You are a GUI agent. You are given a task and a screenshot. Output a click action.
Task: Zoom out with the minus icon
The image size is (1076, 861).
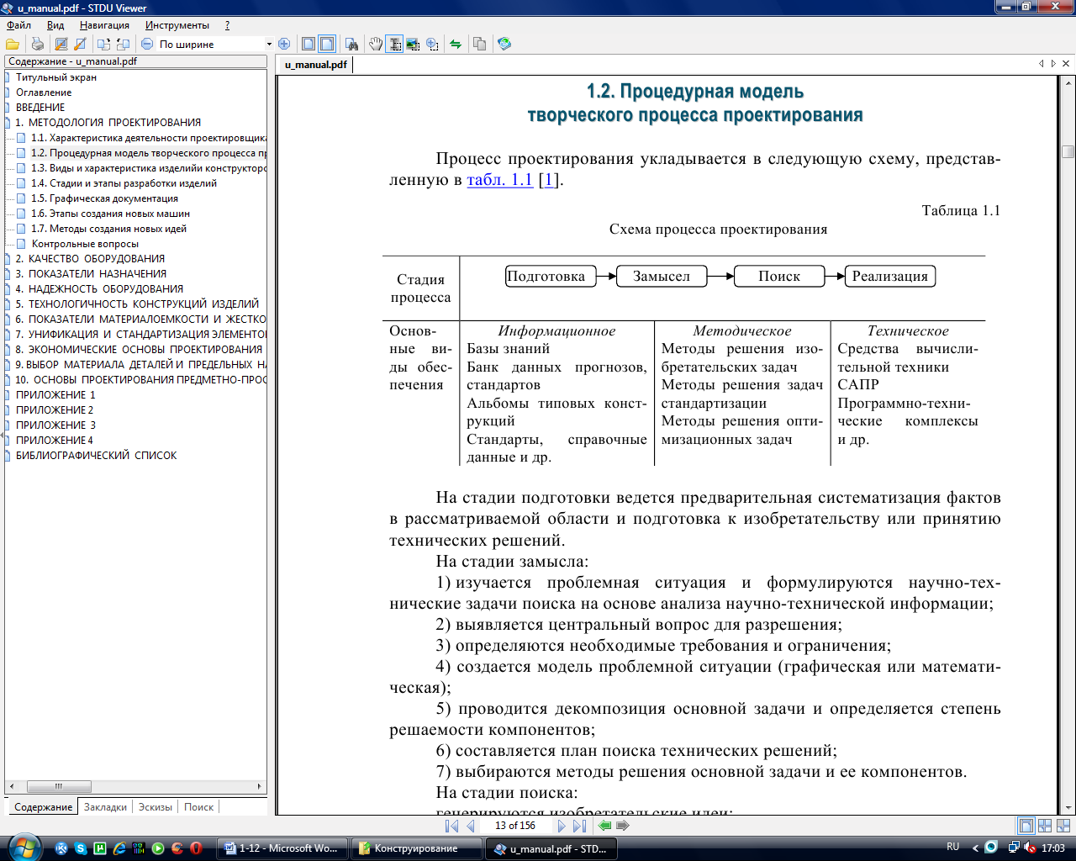(x=147, y=44)
